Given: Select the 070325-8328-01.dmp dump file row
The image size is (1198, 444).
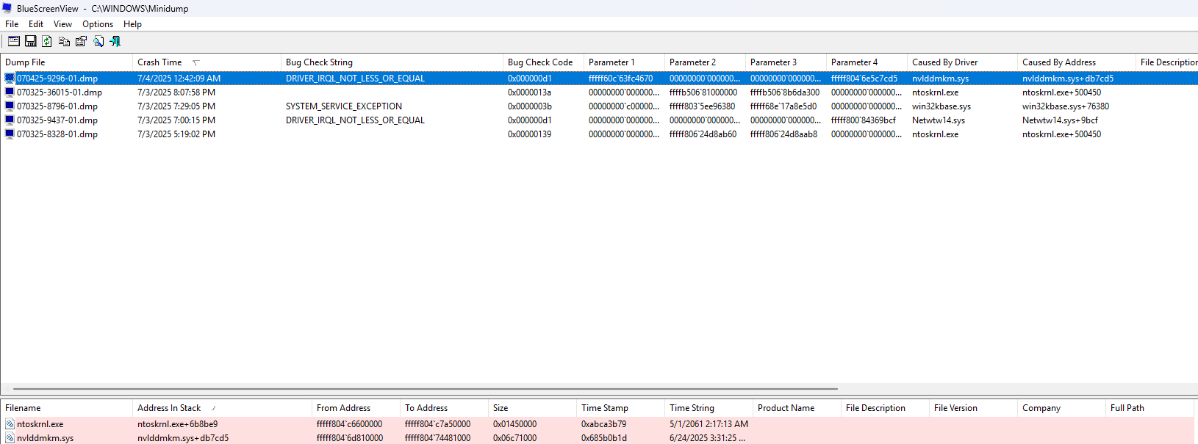Looking at the screenshot, I should pos(599,134).
